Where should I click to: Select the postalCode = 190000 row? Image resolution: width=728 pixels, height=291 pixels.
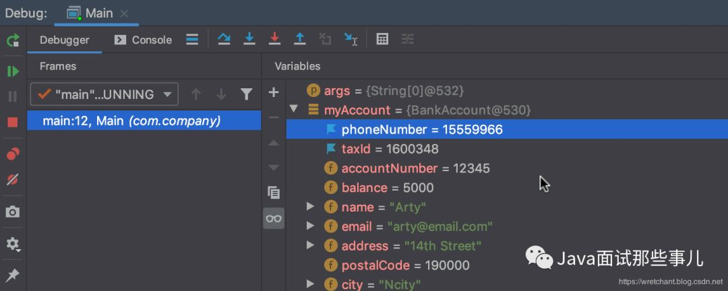507,265
